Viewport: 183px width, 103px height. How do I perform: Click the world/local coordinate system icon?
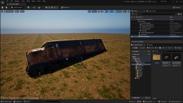tap(99, 11)
